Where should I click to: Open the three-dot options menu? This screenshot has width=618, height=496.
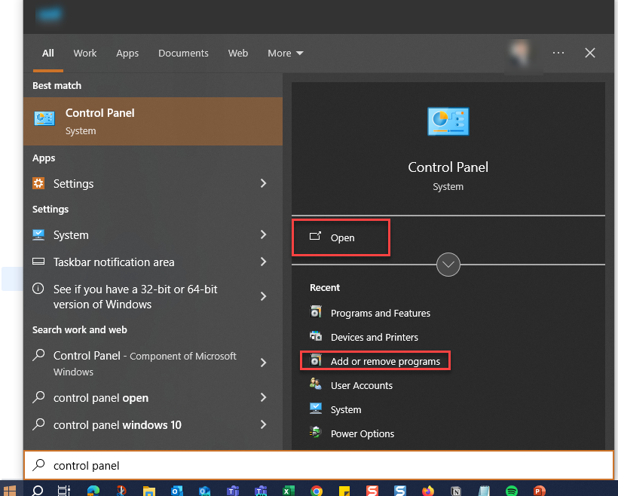(558, 53)
